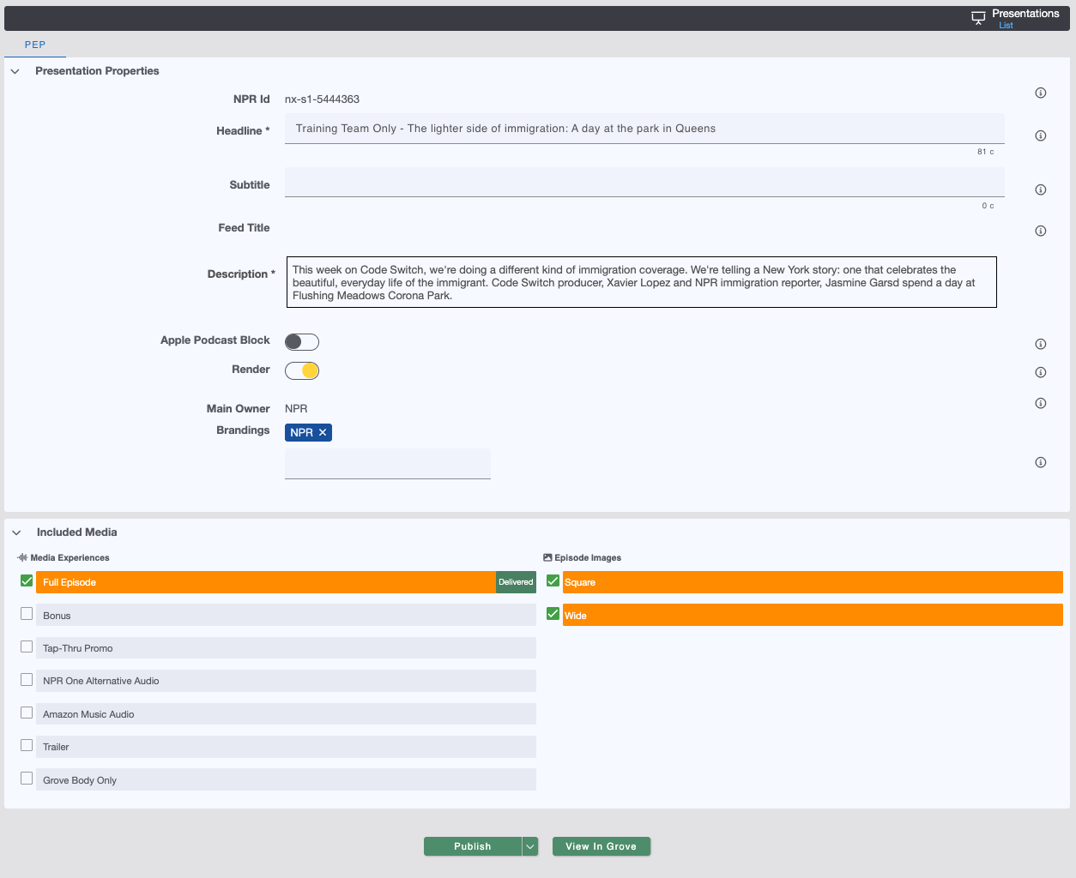1076x878 pixels.
Task: Click the Feed Title label
Action: [x=244, y=228]
